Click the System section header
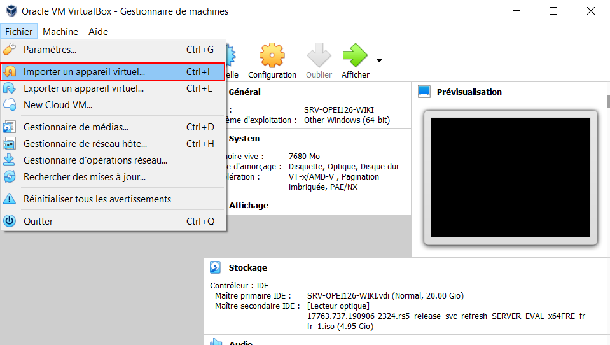Screen dimensions: 610x345 (244, 139)
